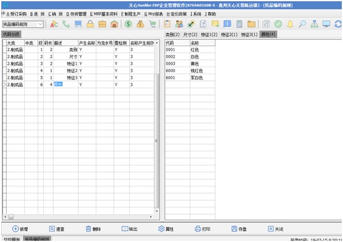Click the 转出 button

(130, 229)
